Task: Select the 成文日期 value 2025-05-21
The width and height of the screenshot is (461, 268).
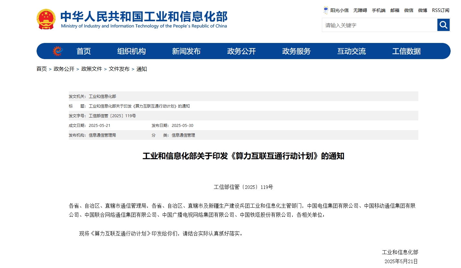Action: click(100, 125)
